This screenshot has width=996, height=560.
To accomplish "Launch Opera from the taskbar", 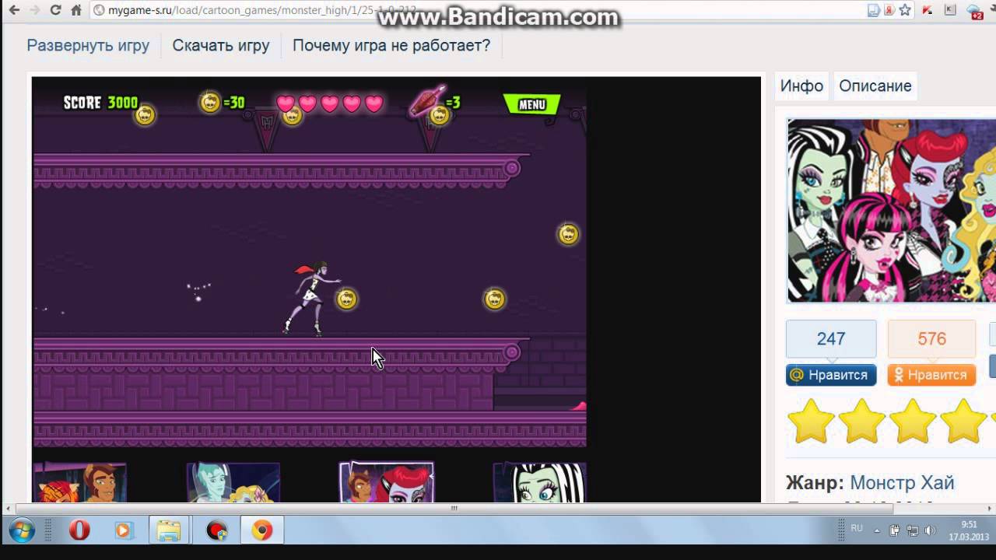I will point(79,530).
